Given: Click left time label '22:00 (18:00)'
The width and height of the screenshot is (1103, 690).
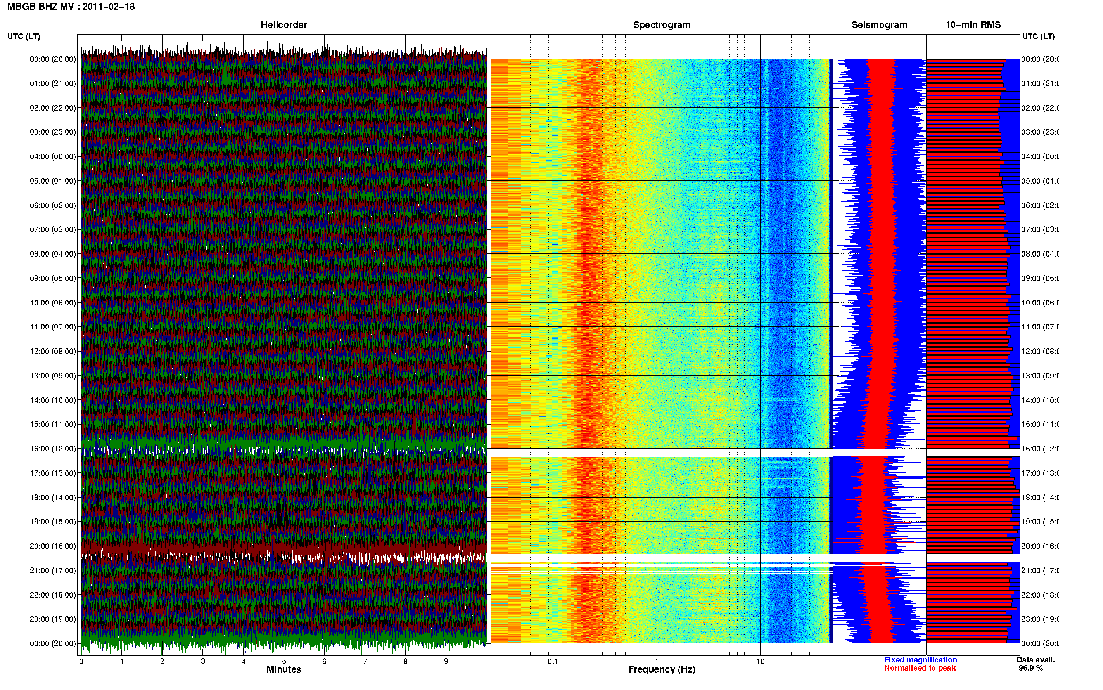Looking at the screenshot, I should point(53,595).
